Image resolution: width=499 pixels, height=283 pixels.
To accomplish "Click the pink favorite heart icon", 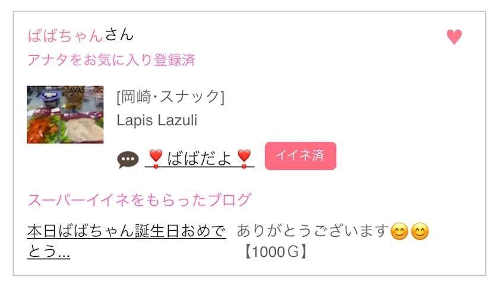I will coord(454,37).
